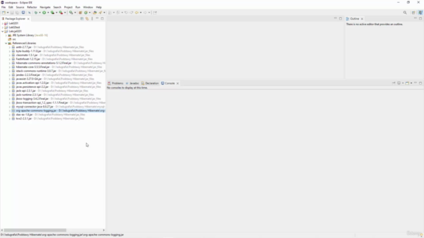424x238 pixels.
Task: Open the Debug configurations dropdown arrow
Action: point(40,13)
